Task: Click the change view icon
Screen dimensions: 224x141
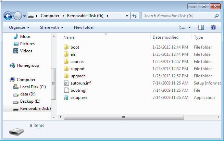Action: point(182,27)
